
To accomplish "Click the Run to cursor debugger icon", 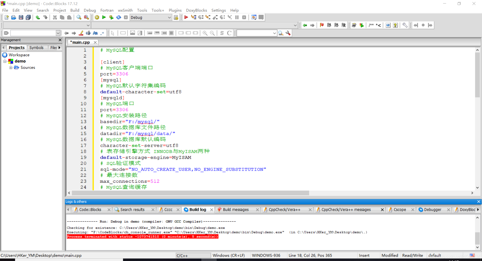I will [x=194, y=17].
